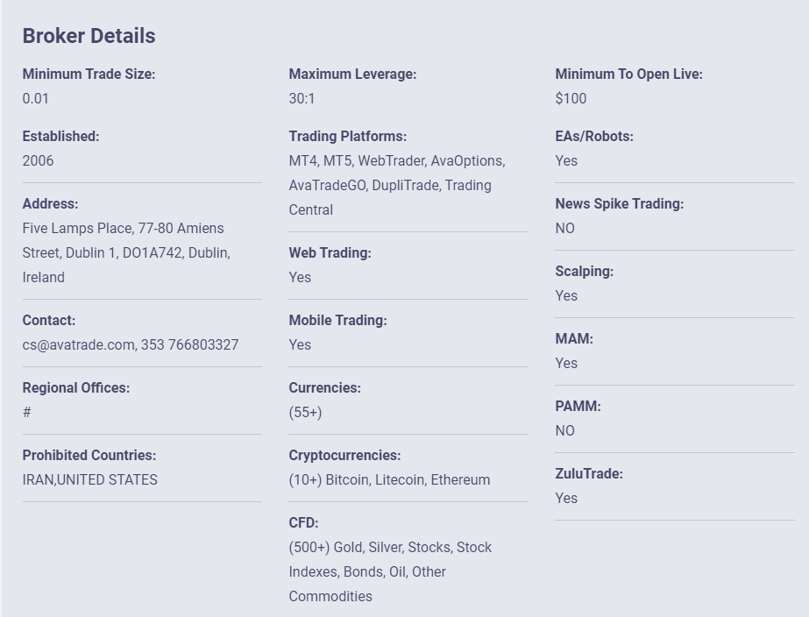Select the CFD instruments description
This screenshot has width=809, height=617.
pyautogui.click(x=391, y=571)
